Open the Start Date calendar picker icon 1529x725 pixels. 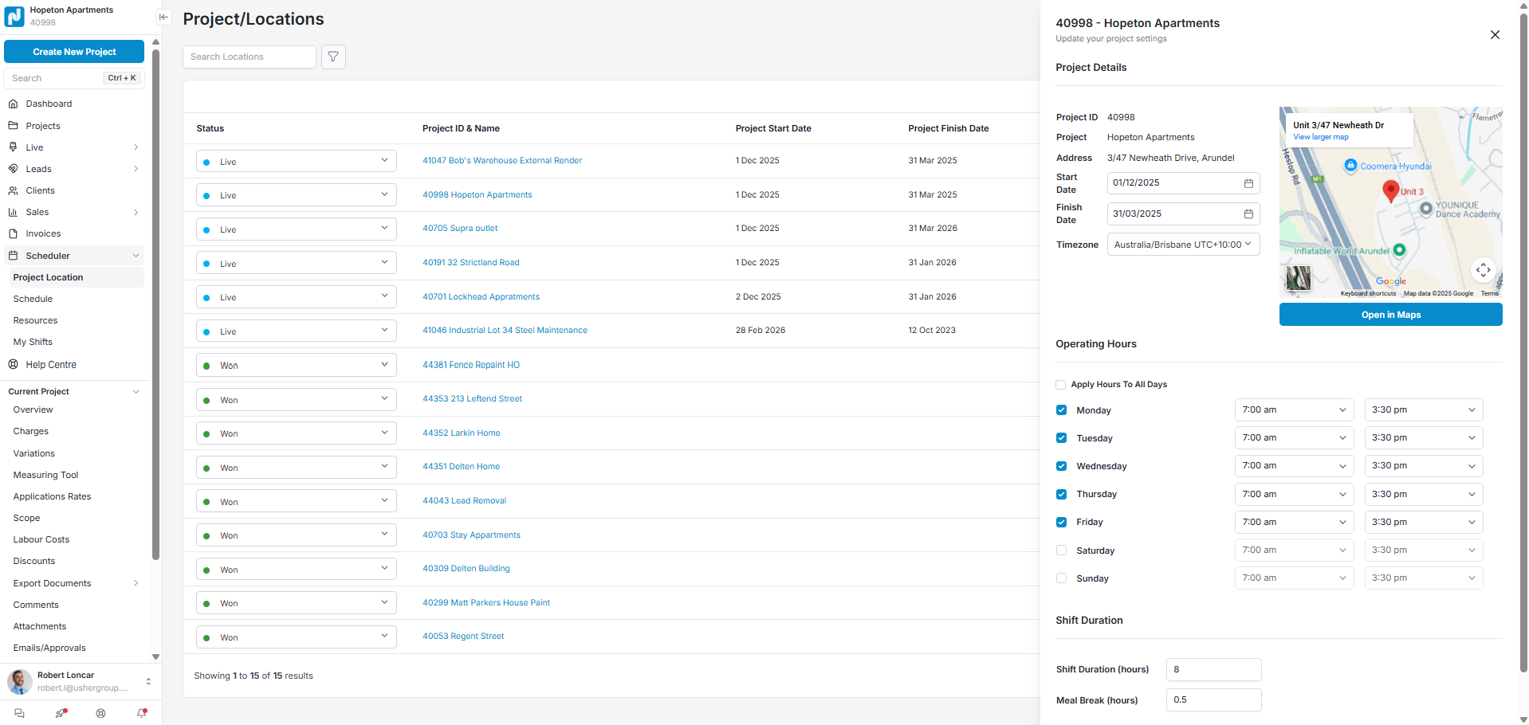(x=1248, y=183)
